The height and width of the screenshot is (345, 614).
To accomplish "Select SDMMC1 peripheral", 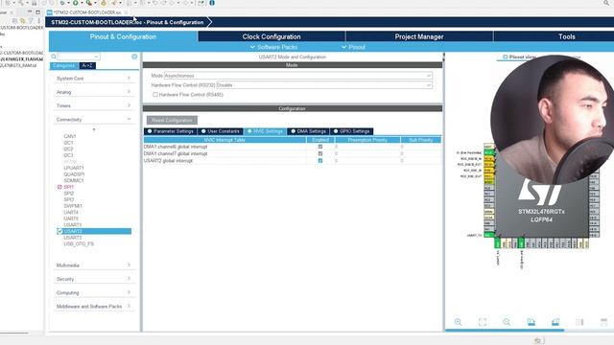I will click(x=74, y=181).
